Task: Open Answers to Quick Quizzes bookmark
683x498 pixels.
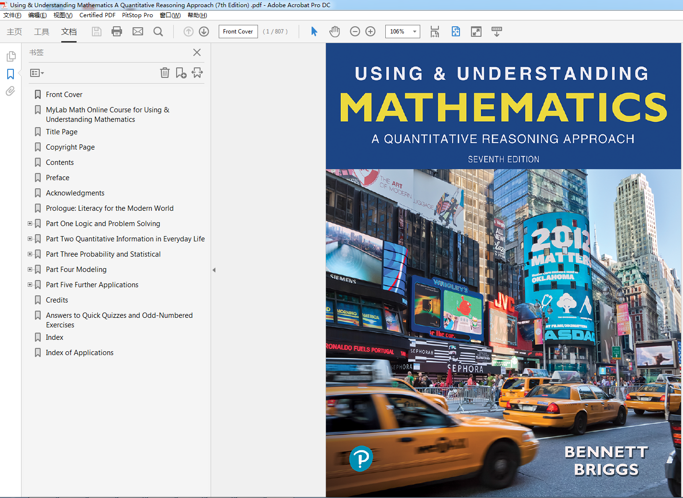Action: click(119, 320)
